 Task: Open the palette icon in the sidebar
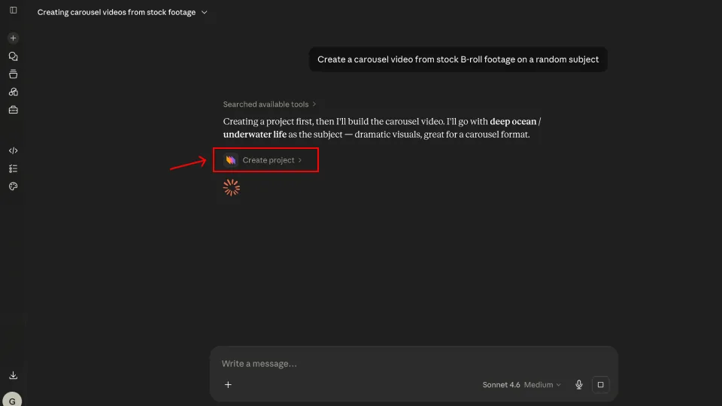tap(14, 186)
